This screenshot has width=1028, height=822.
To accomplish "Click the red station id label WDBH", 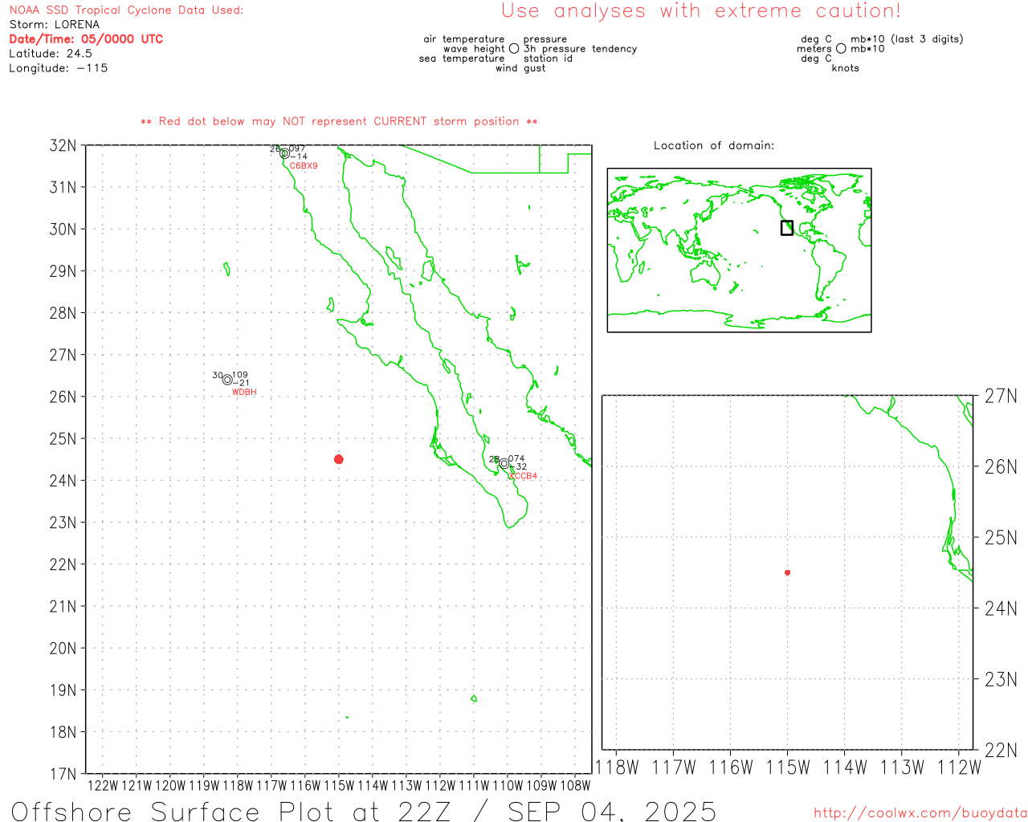I will [244, 393].
